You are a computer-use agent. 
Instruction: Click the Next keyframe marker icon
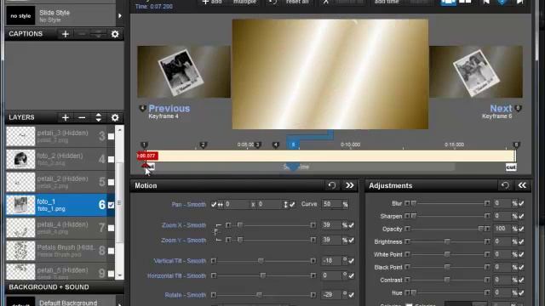[518, 109]
